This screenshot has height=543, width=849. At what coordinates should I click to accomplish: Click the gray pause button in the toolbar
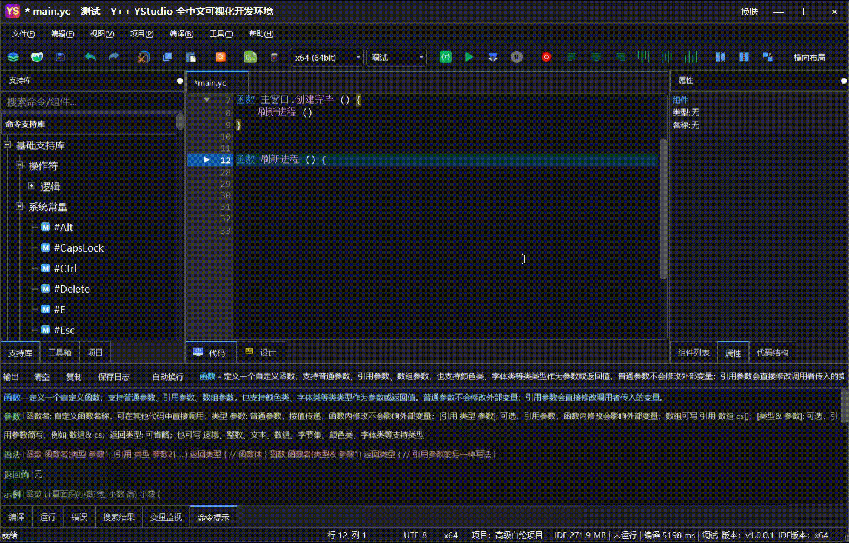point(517,57)
